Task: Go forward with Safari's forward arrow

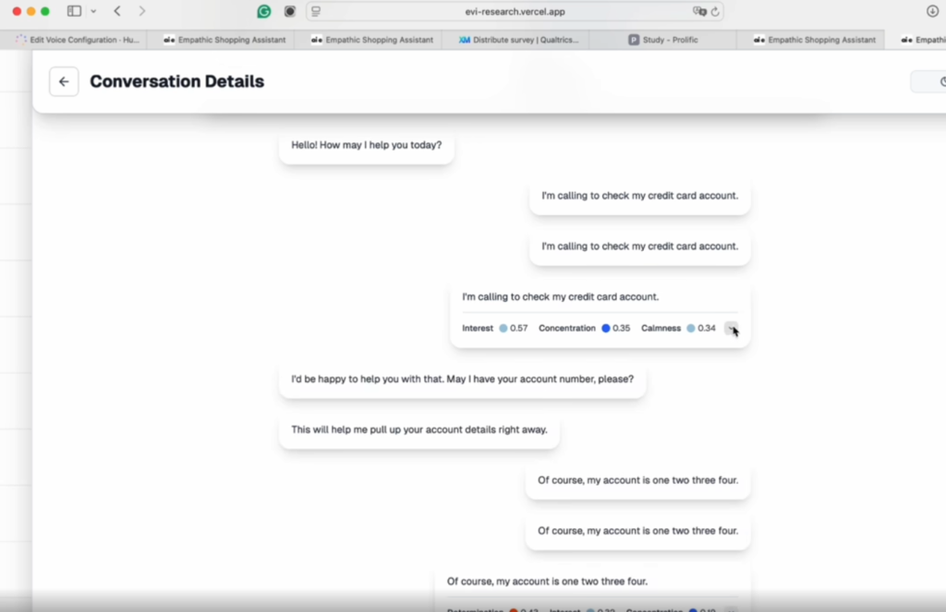Action: click(x=141, y=11)
